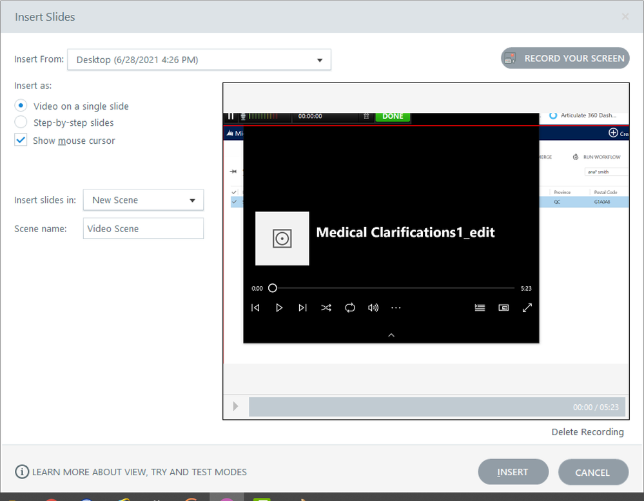This screenshot has height=501, width=644.
Task: Click the Postal Code column header in preview
Action: (x=605, y=192)
